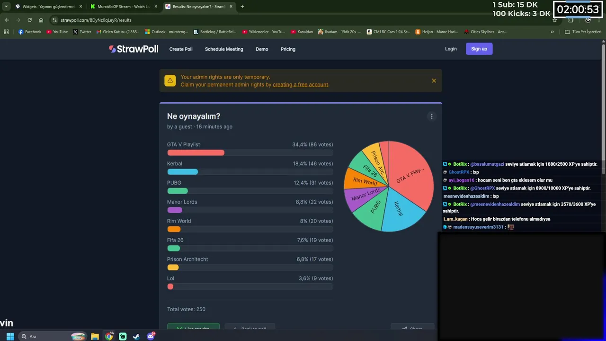Click the poll title Ne oynayalım?
Image resolution: width=606 pixels, height=341 pixels.
click(193, 116)
